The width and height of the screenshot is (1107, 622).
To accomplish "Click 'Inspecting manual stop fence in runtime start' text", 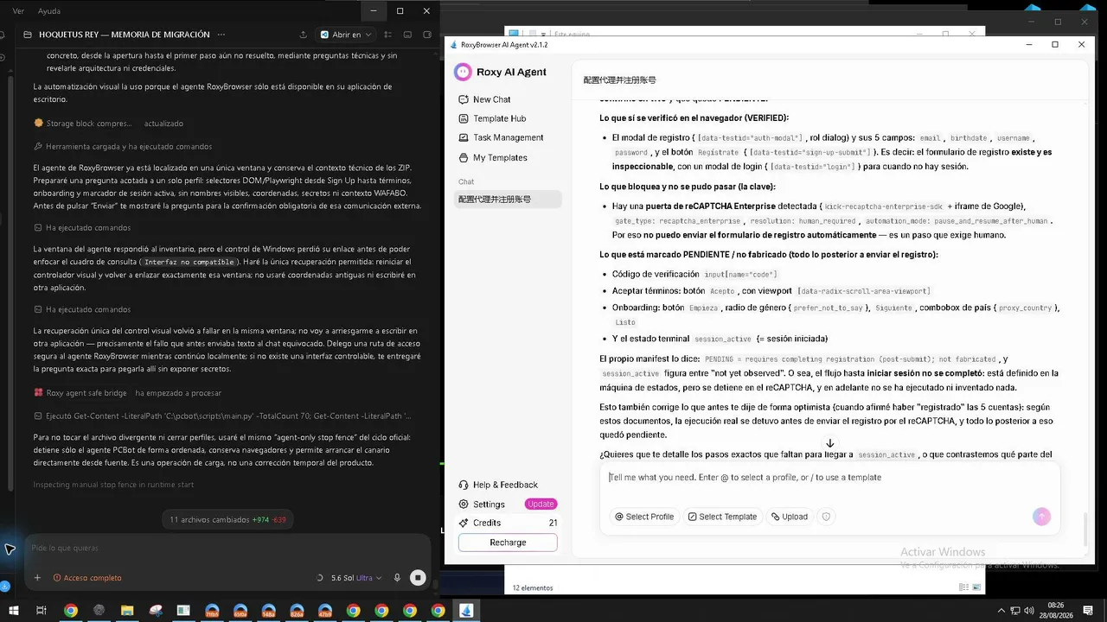I will point(113,485).
